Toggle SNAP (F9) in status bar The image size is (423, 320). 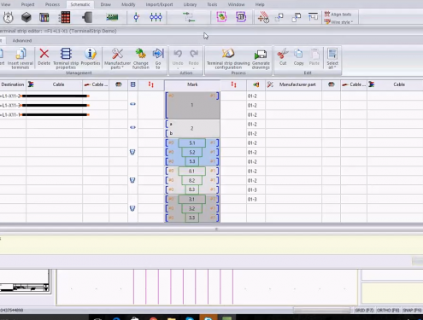(412, 310)
